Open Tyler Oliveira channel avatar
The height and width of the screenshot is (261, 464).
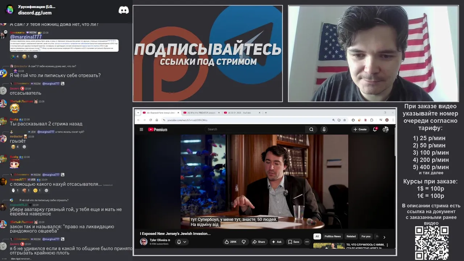point(144,242)
